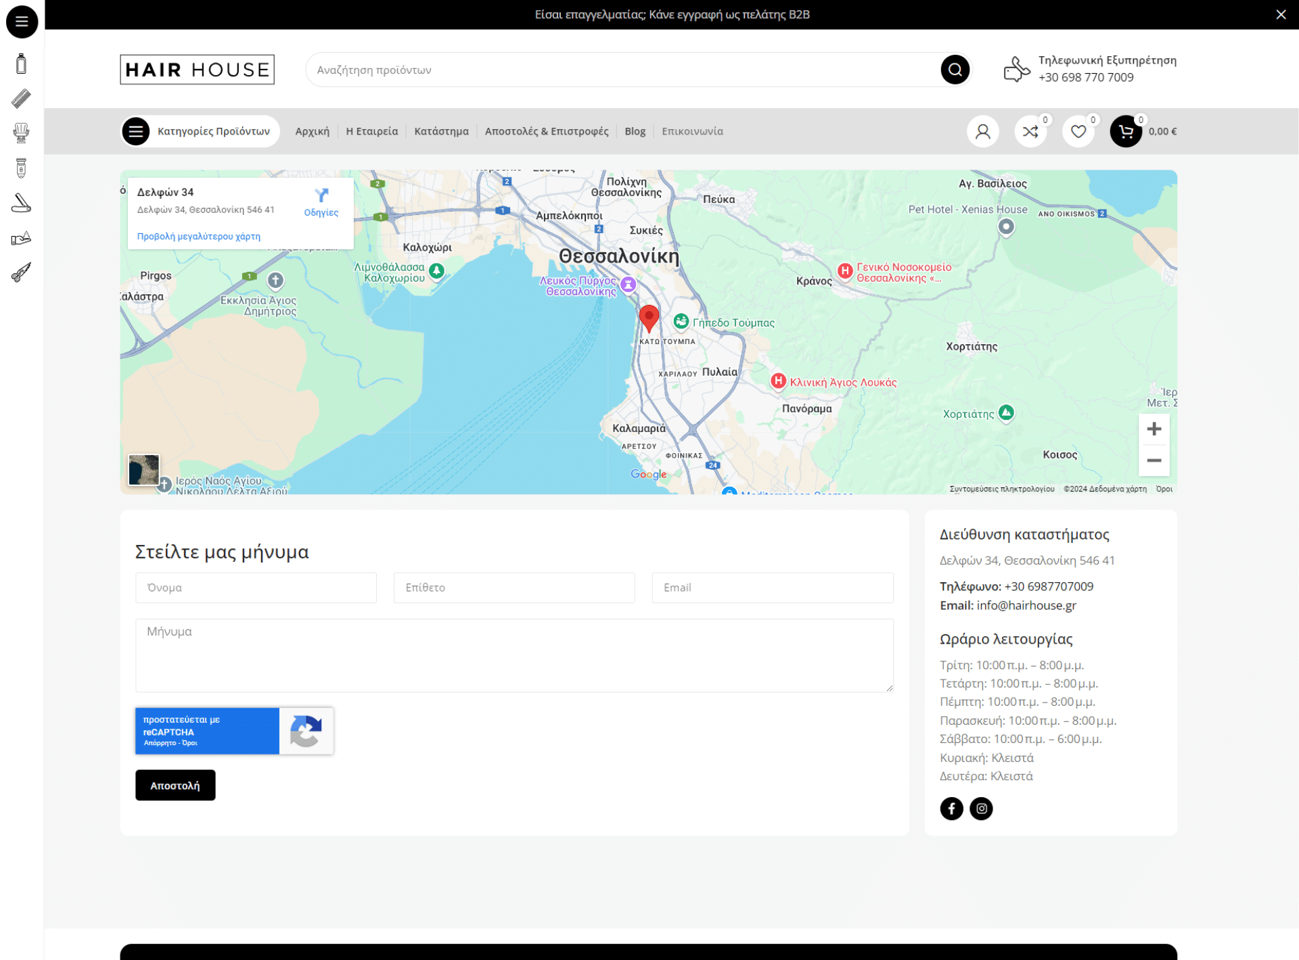Click the scissors category icon
This screenshot has height=960, width=1299.
pyautogui.click(x=21, y=272)
